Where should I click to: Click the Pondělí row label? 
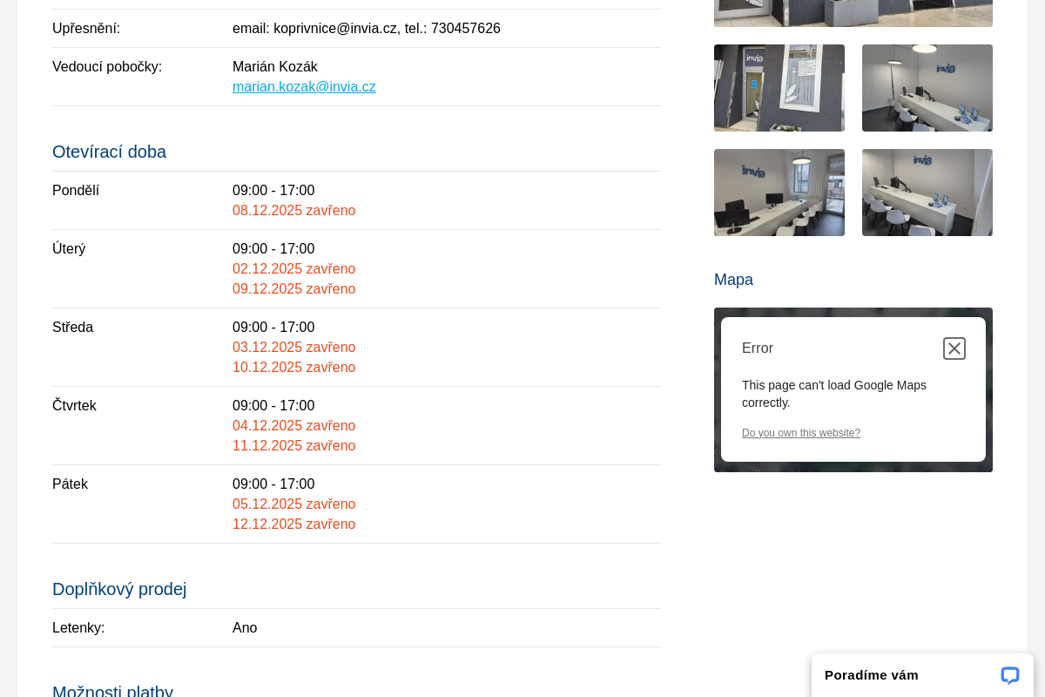click(76, 191)
